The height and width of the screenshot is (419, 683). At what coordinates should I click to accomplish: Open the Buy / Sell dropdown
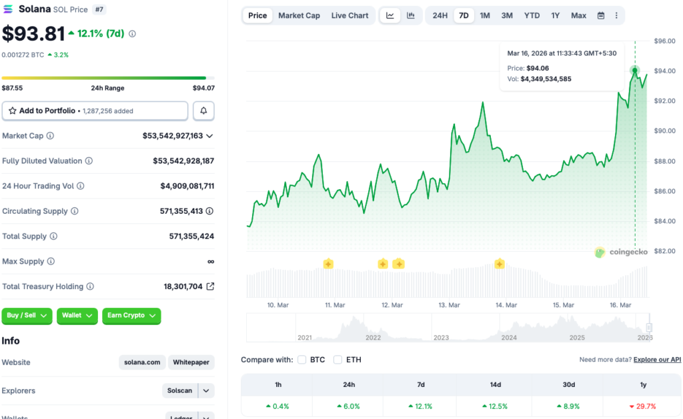(27, 316)
